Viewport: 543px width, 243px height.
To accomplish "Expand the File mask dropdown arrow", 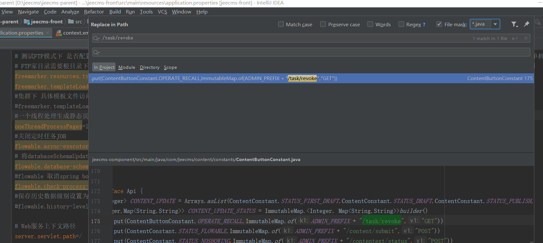I will (495, 24).
